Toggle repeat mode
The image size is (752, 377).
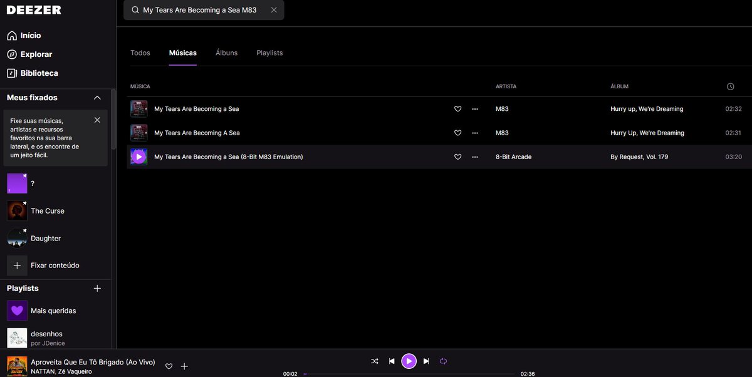pos(443,361)
